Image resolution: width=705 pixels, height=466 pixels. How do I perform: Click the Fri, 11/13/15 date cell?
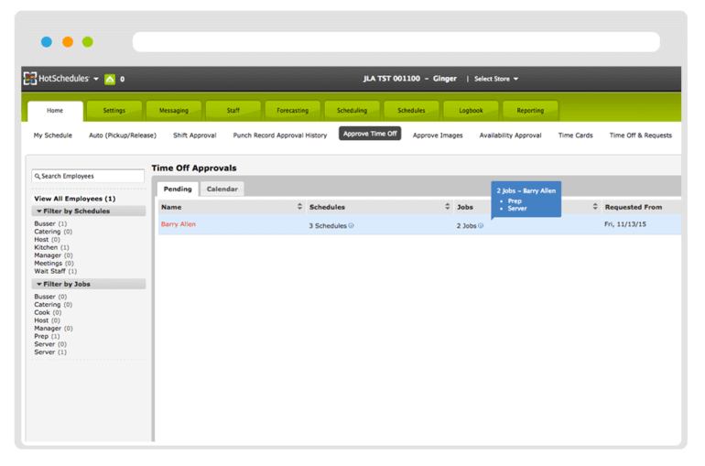(x=625, y=224)
